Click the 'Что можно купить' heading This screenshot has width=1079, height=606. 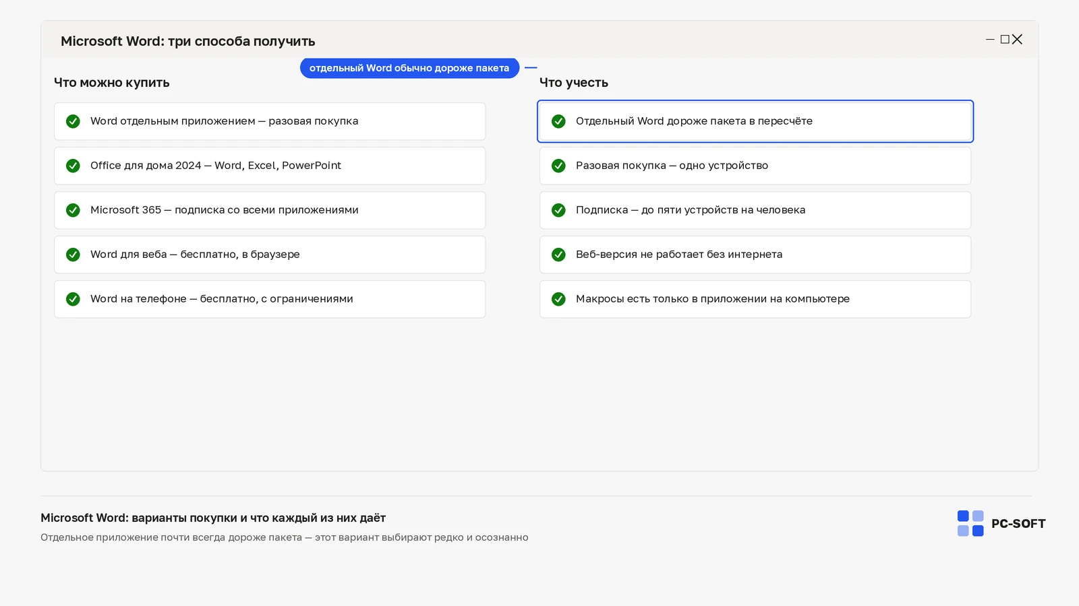click(112, 83)
